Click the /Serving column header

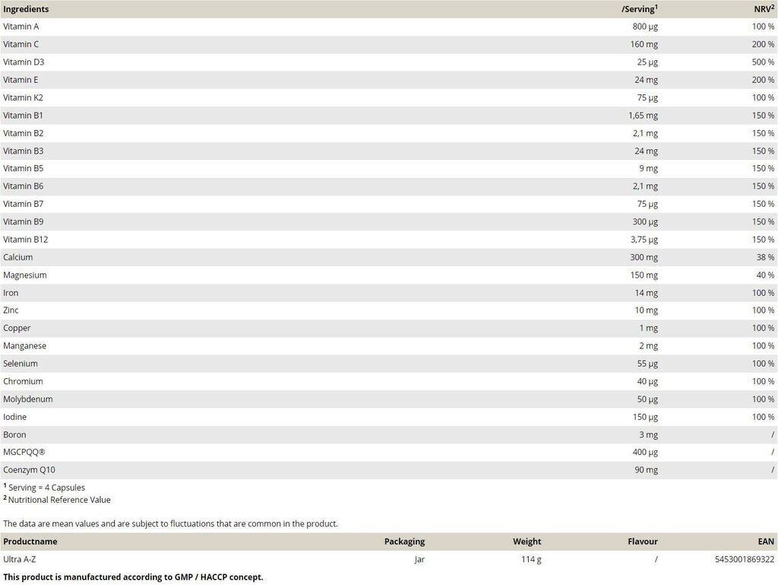click(x=639, y=9)
